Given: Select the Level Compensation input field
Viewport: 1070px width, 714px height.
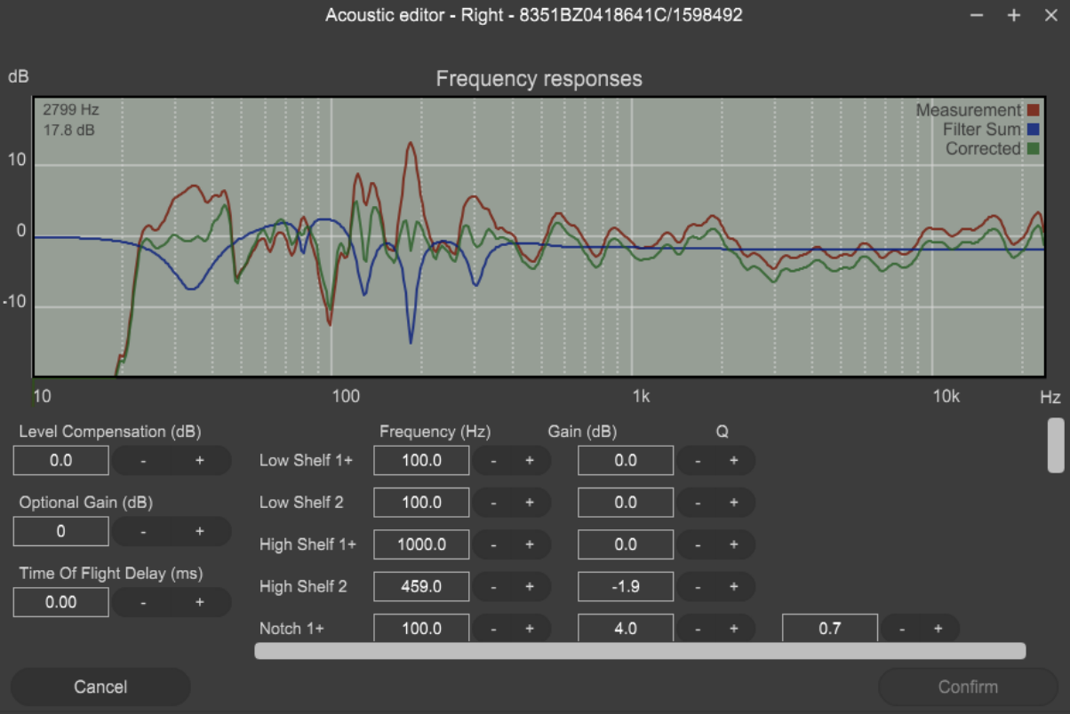Looking at the screenshot, I should (x=61, y=461).
